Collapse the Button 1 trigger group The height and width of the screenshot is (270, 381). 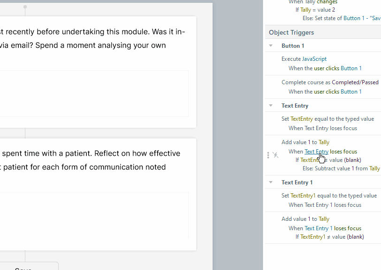pos(271,46)
